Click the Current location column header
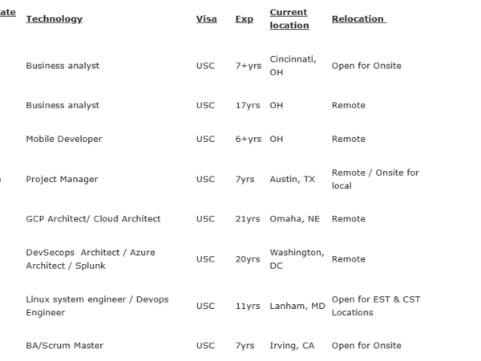The height and width of the screenshot is (361, 481). [x=289, y=19]
